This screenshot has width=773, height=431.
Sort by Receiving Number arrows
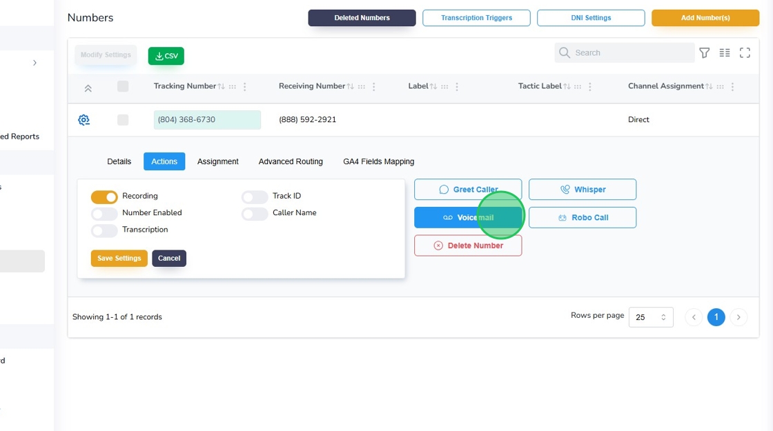point(351,86)
